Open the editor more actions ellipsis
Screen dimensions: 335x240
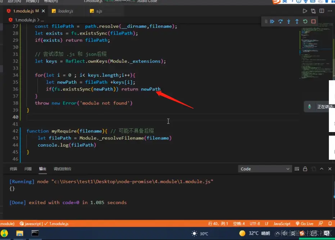pos(330,11)
